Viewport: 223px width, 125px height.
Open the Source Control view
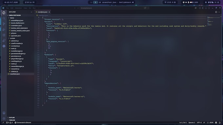pos(4,24)
